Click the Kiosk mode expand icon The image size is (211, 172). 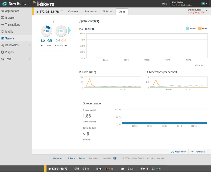coord(172,151)
